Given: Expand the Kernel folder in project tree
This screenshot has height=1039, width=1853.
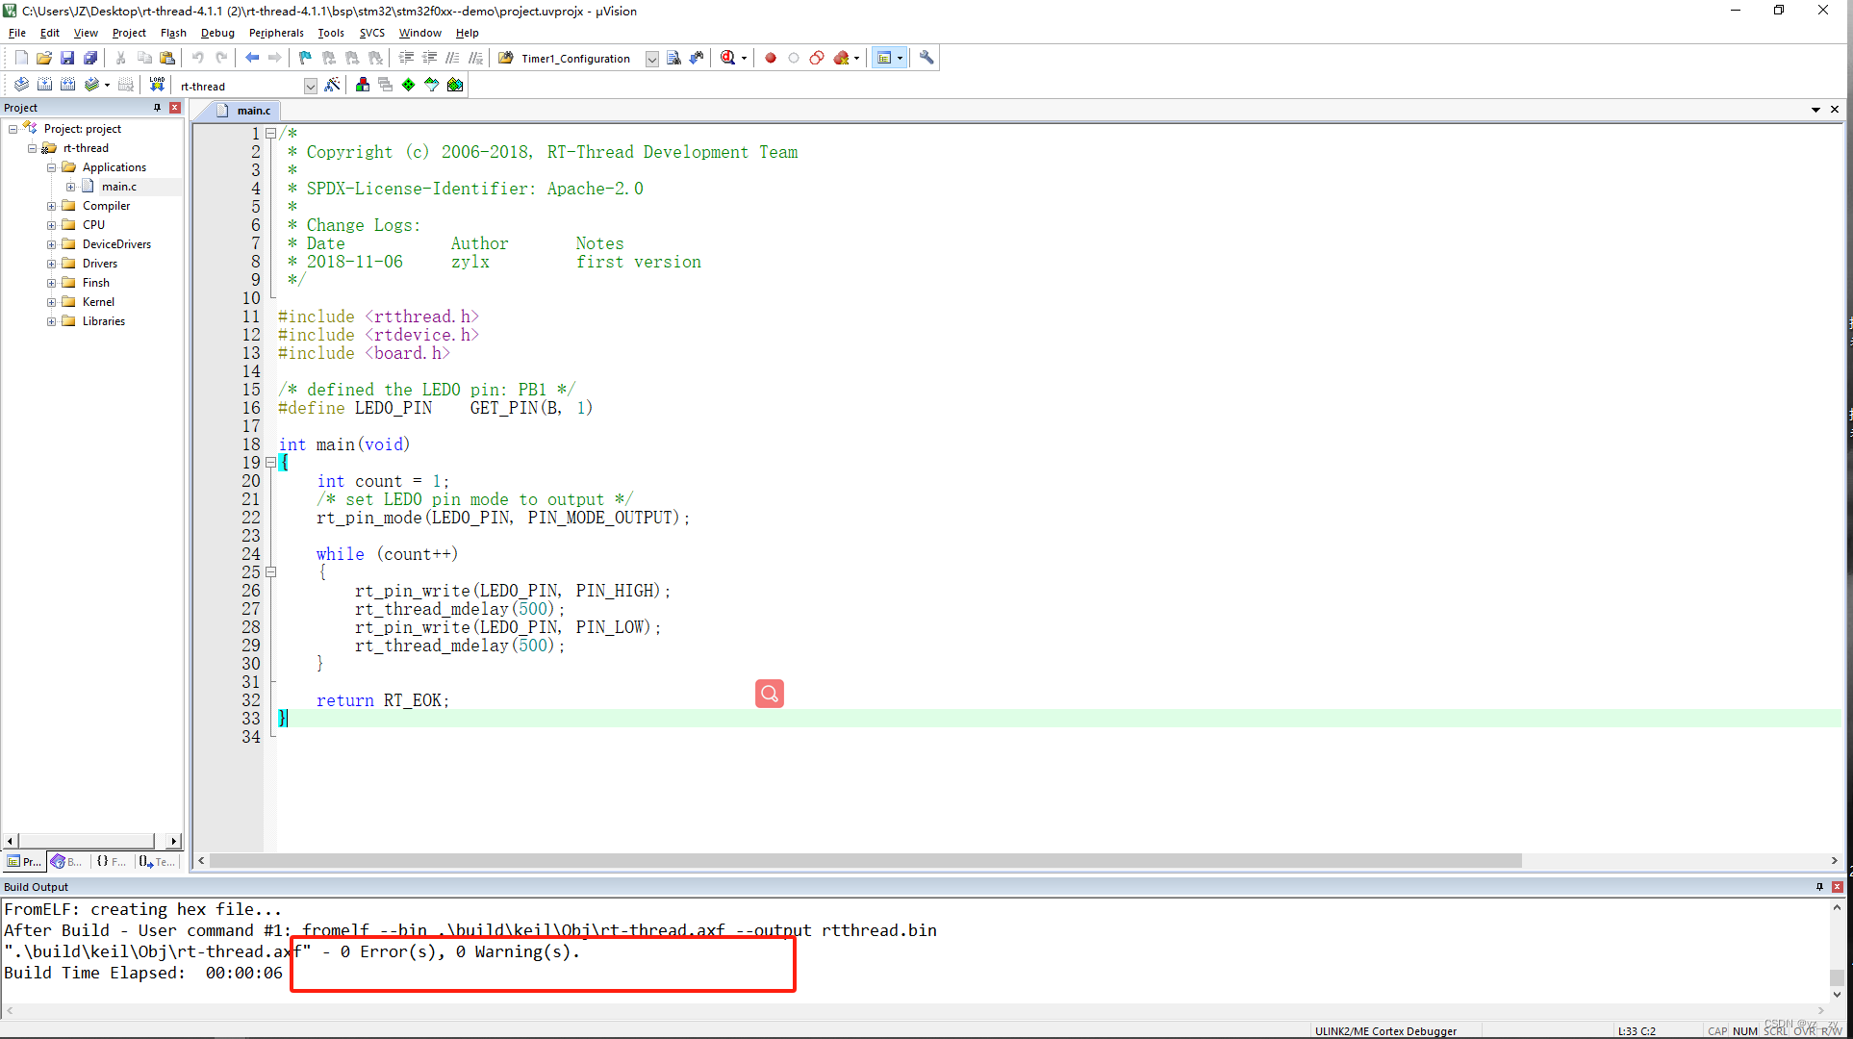Looking at the screenshot, I should tap(52, 302).
